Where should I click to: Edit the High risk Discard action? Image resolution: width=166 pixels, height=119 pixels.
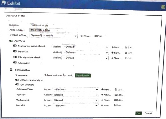(119, 95)
